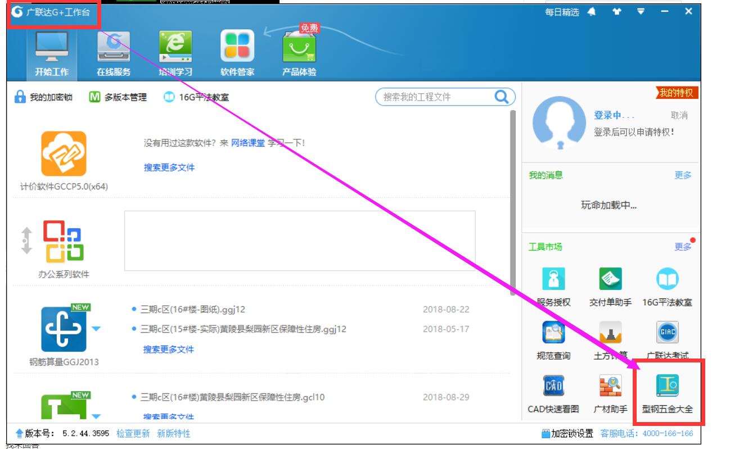Open the title bar dropdown menu arrow
Viewport: 748px width, 449px height.
click(641, 11)
